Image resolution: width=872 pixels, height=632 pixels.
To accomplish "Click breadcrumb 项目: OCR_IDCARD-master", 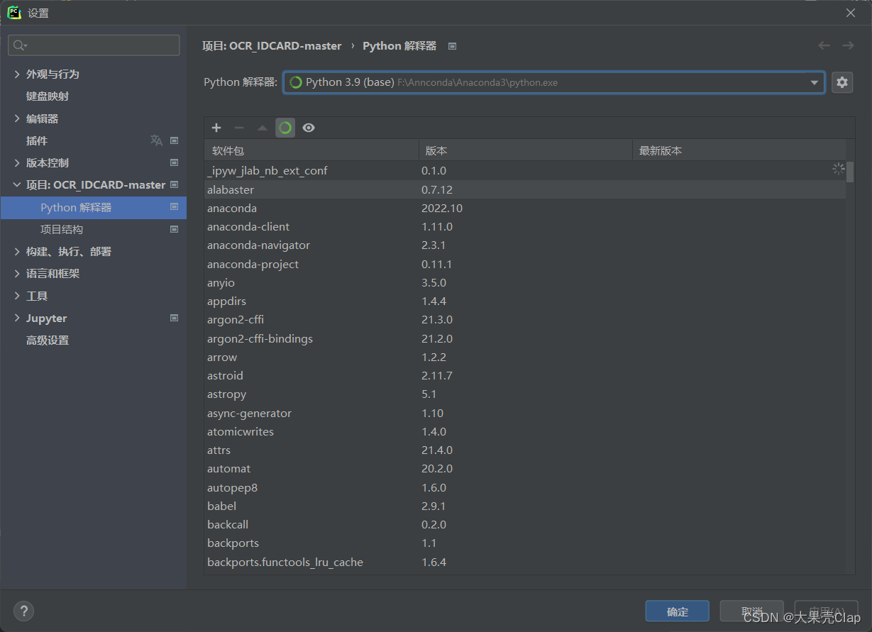I will pyautogui.click(x=272, y=45).
